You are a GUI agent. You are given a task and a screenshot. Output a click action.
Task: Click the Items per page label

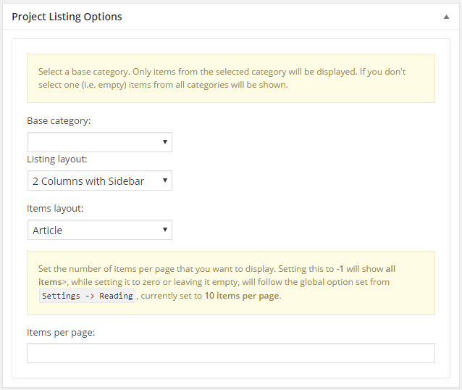point(61,333)
